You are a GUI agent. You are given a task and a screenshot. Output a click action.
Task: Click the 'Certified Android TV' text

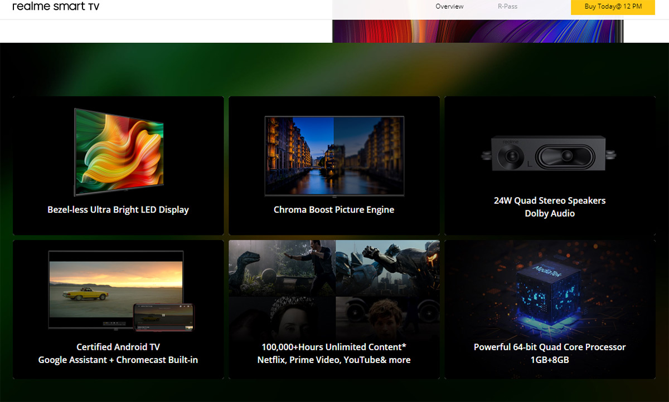(x=118, y=347)
